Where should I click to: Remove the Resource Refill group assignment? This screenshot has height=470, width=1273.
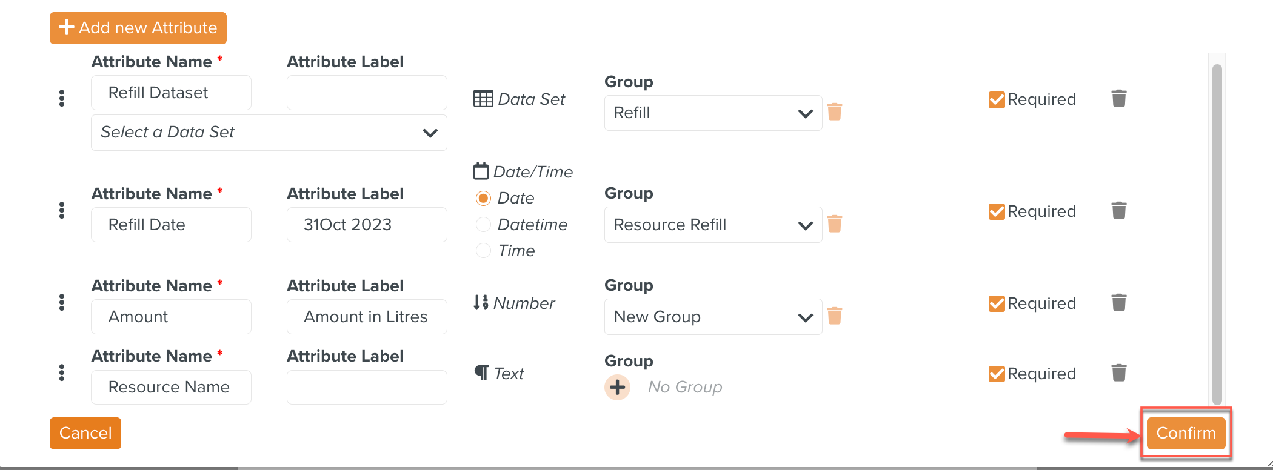pyautogui.click(x=835, y=224)
